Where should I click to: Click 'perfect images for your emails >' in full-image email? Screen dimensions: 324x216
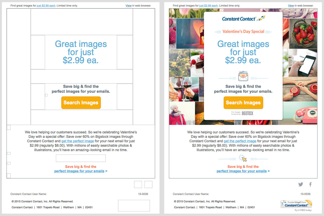(x=243, y=171)
